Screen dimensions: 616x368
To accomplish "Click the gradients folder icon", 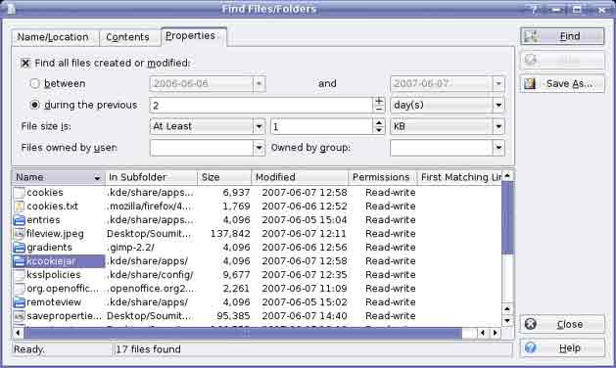I will [x=19, y=248].
